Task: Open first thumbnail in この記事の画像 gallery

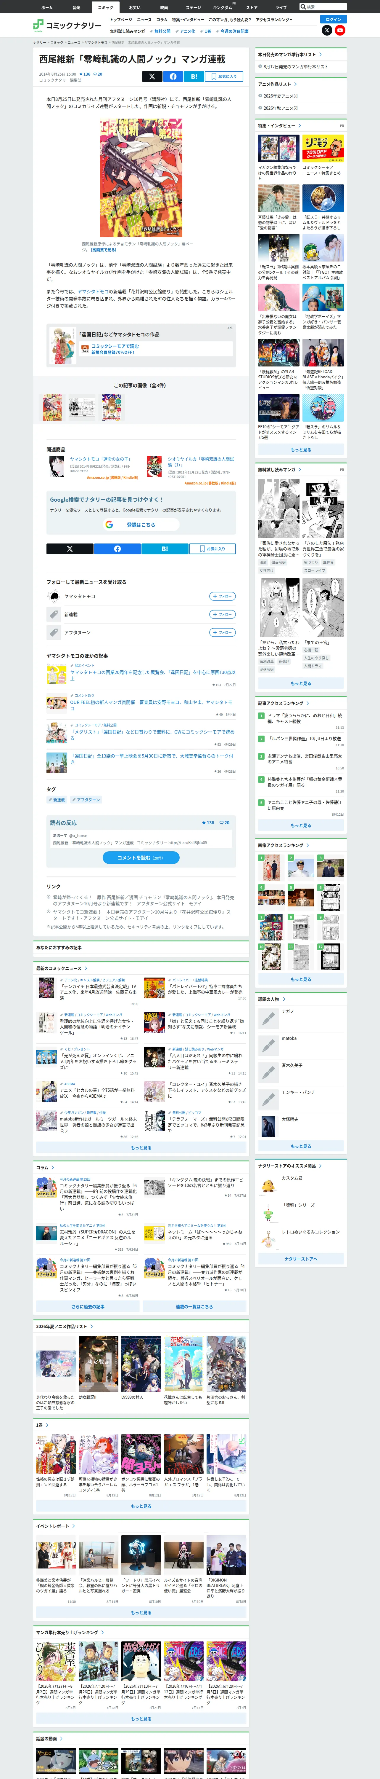Action: [52, 407]
